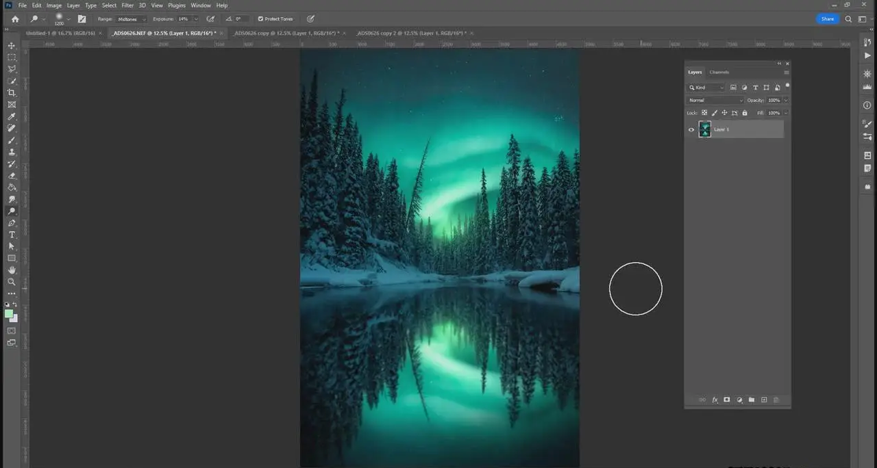Image resolution: width=877 pixels, height=468 pixels.
Task: Open the Kind filter dropdown
Action: point(706,88)
